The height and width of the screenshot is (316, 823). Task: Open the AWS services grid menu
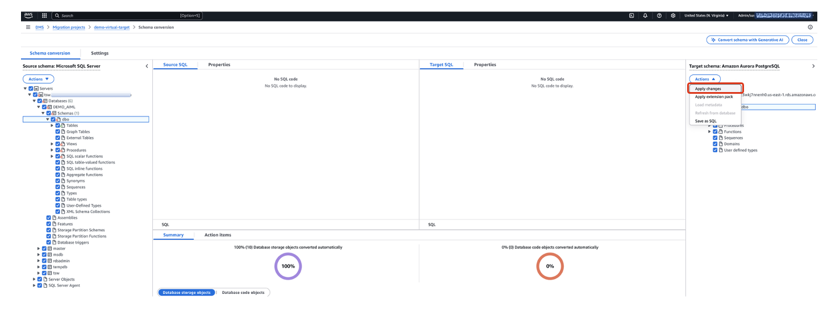[x=44, y=15]
